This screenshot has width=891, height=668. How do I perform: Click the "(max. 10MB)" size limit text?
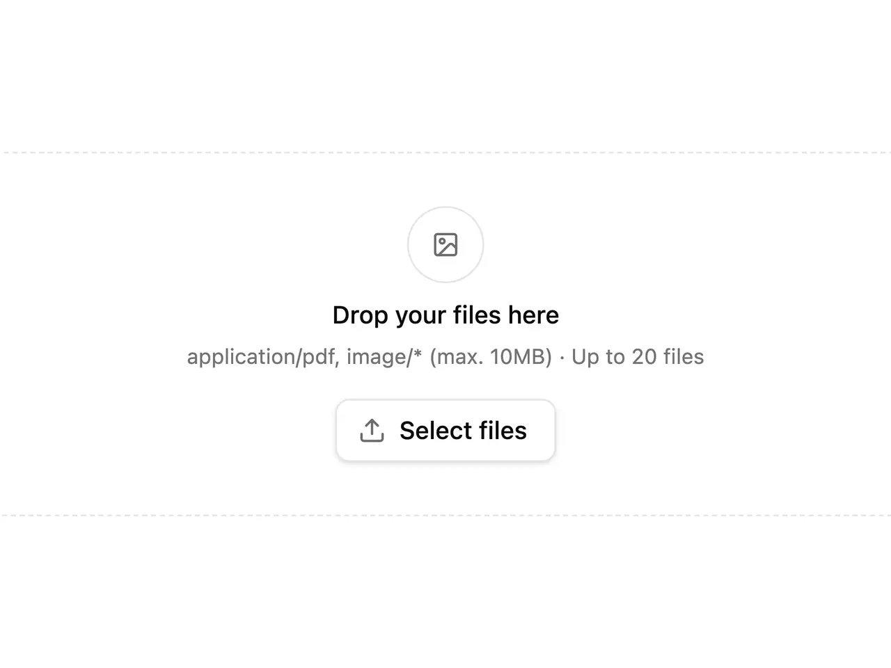[x=491, y=356]
